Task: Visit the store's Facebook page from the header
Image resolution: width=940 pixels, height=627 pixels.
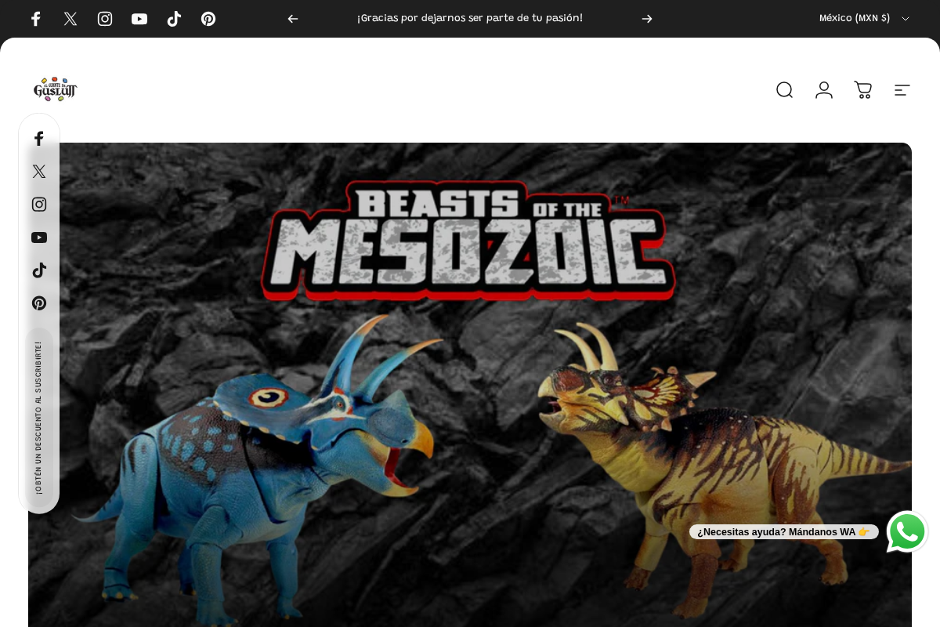Action: (36, 19)
